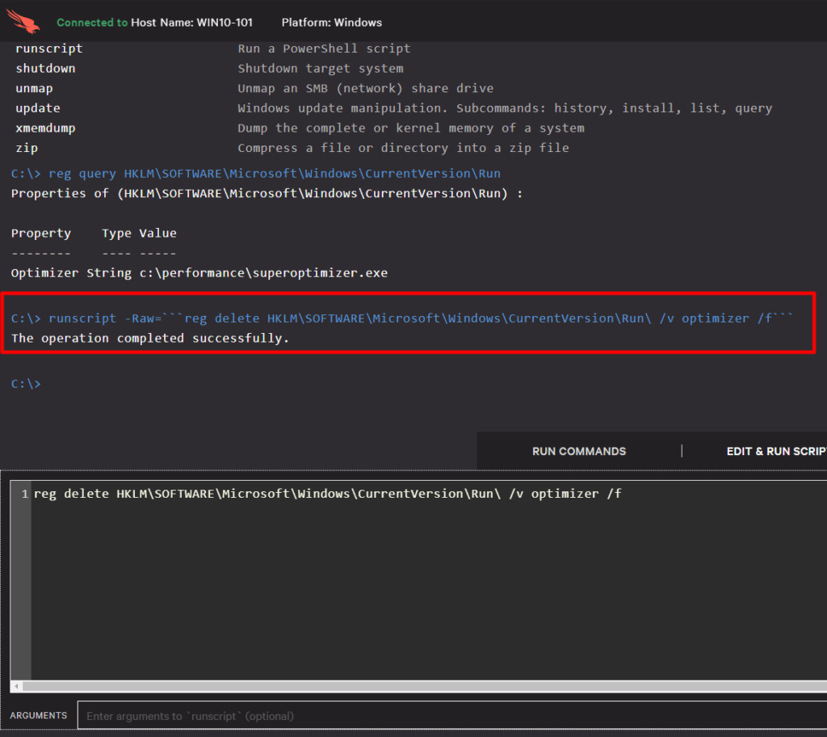Click 'The operation completed successfully.' output

[x=150, y=339]
